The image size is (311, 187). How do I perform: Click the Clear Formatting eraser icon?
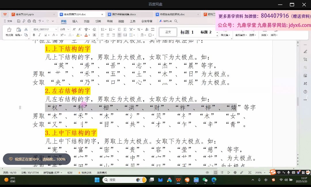[94, 29]
